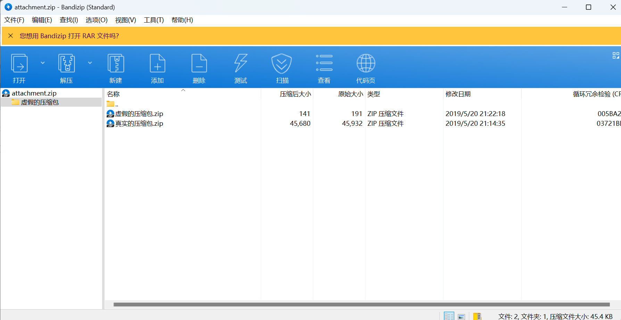Screen dimensions: 621x320
Task: Select the file 真实的压缩包.zip
Action: click(x=139, y=123)
